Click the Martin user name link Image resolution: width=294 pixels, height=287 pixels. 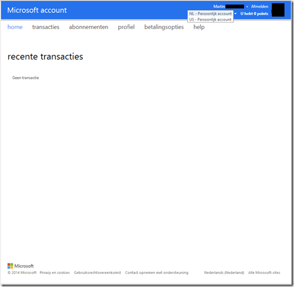219,7
